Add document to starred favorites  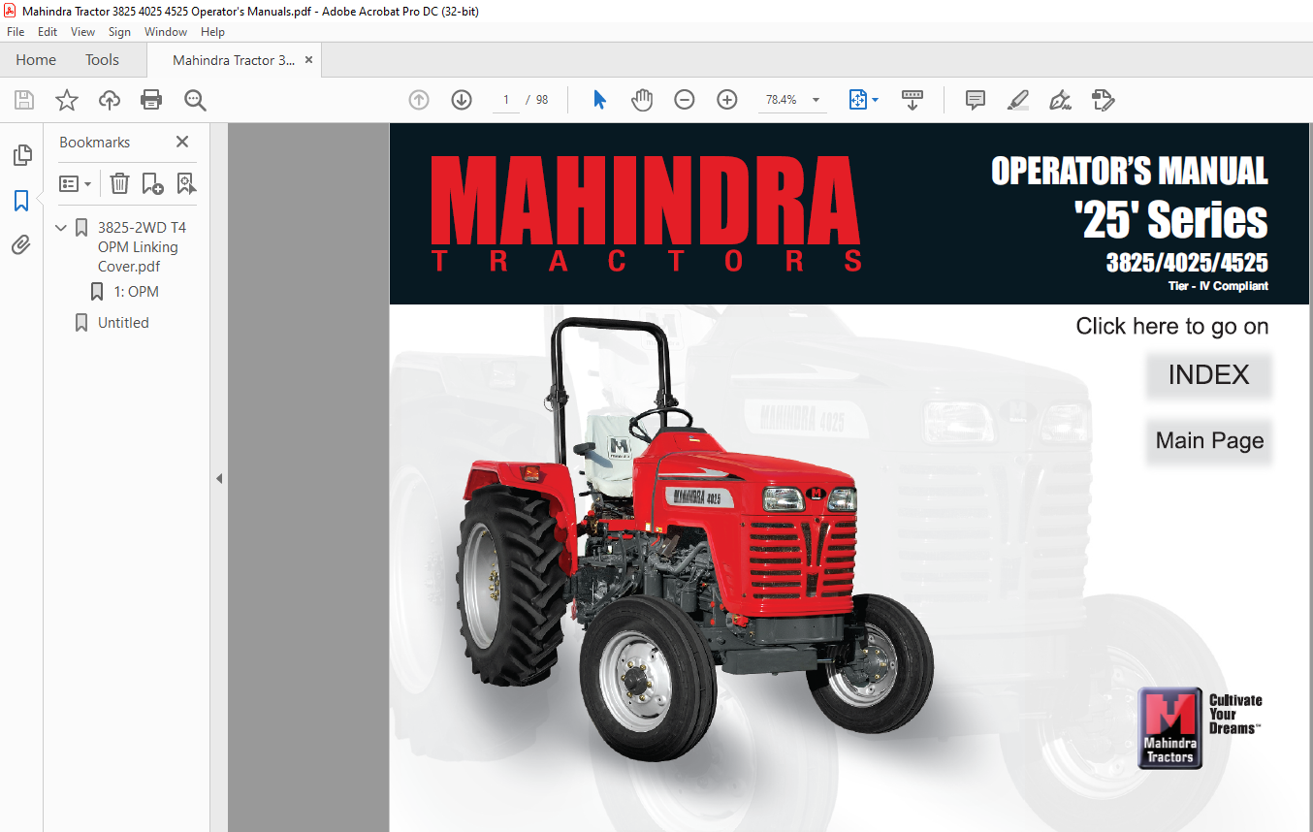click(67, 100)
